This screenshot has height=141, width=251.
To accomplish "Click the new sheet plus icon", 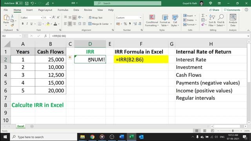I will click(x=32, y=126).
